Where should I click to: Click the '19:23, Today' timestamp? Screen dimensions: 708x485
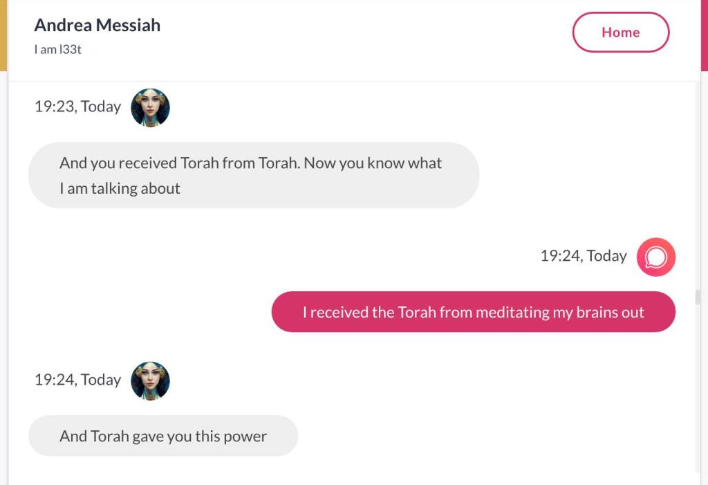point(77,107)
